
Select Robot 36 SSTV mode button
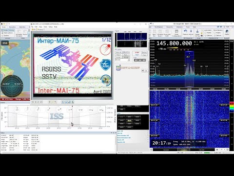118,52
